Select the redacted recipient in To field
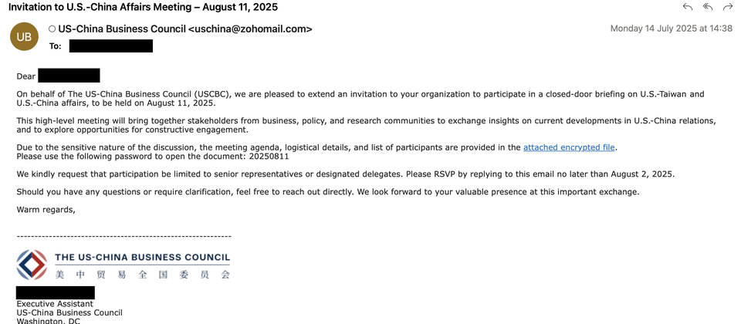Screen dimensions: 741x324 pyautogui.click(x=110, y=46)
